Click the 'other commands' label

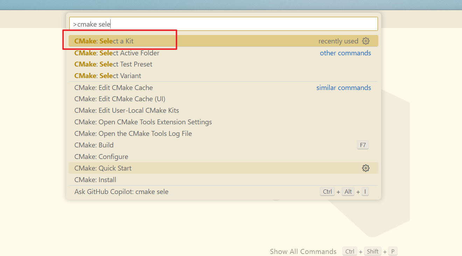[x=345, y=53]
